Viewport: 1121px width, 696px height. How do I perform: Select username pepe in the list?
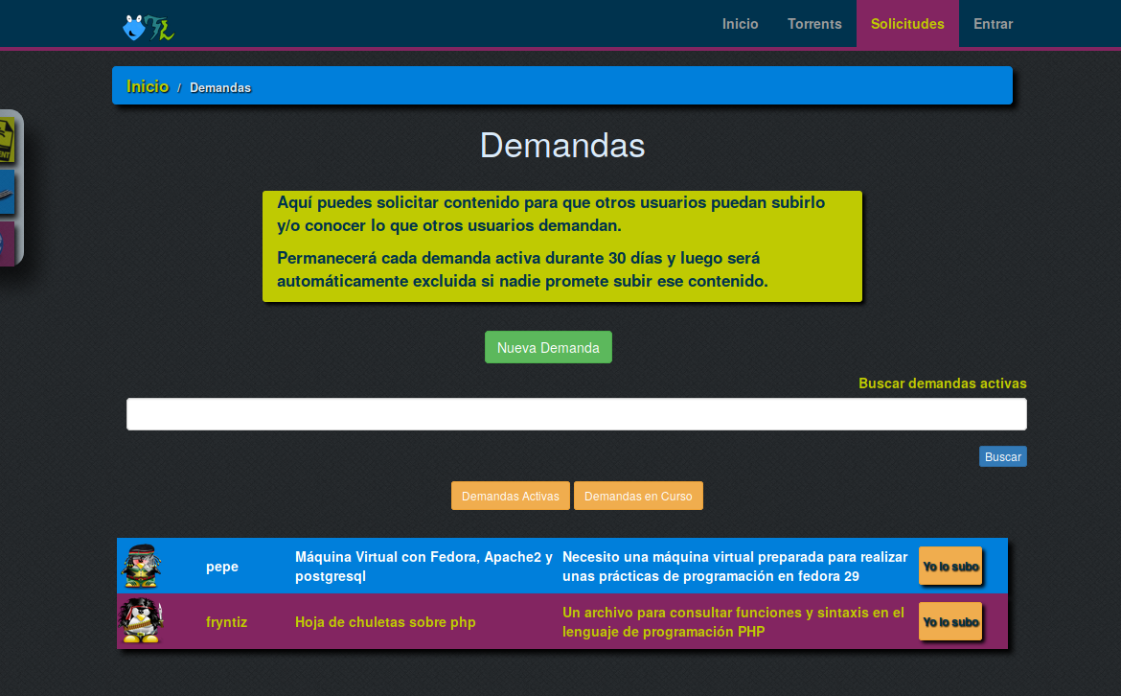click(x=222, y=567)
